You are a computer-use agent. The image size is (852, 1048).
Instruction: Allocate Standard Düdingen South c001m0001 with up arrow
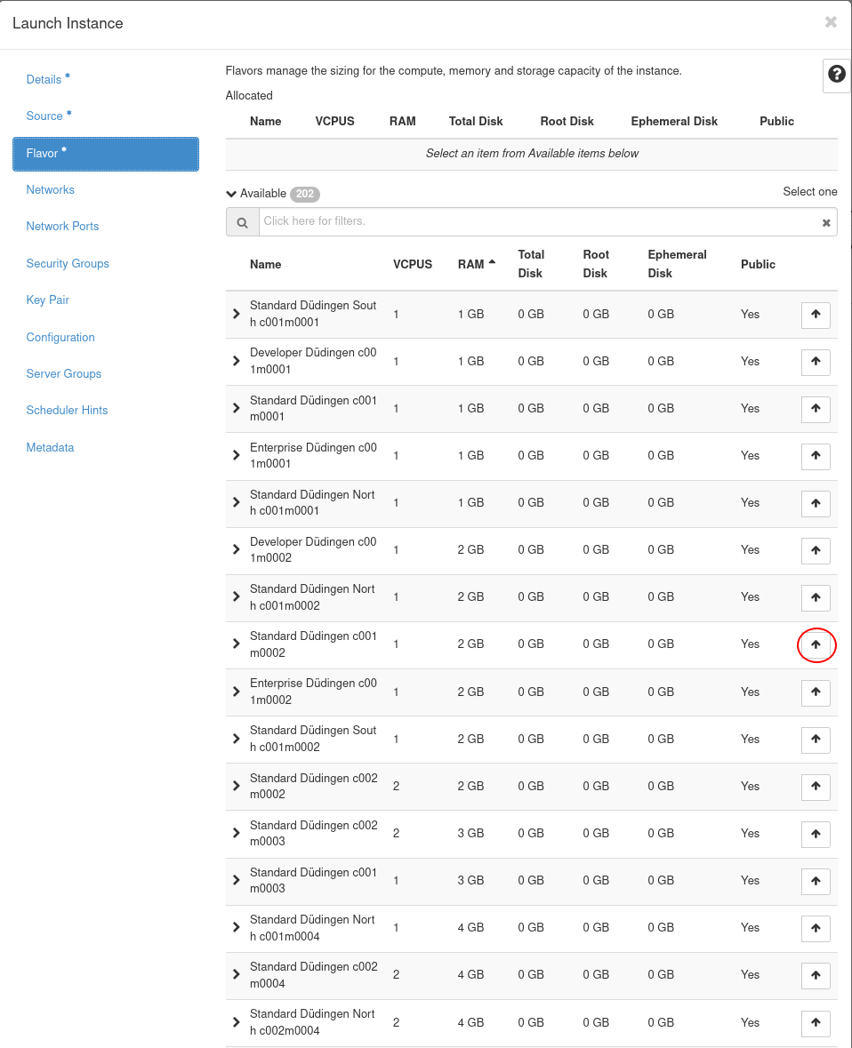tap(816, 315)
